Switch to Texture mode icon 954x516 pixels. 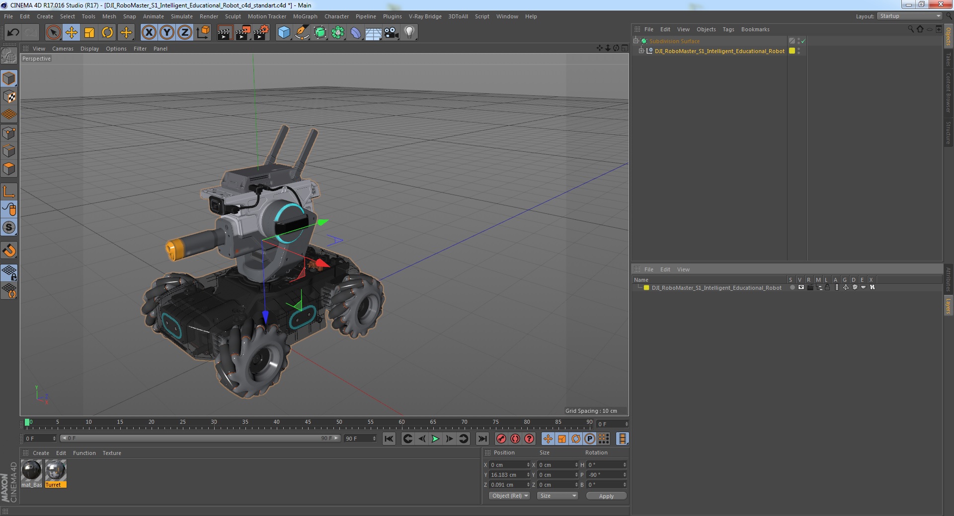tap(9, 97)
